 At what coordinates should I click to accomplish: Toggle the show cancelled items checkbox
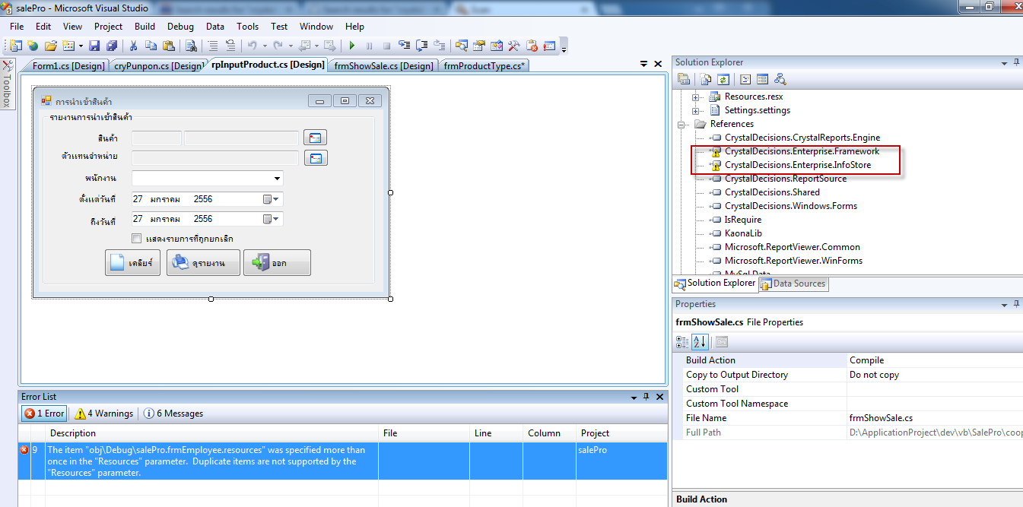pos(136,239)
